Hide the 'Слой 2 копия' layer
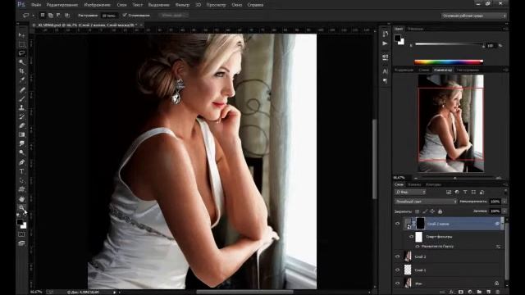The image size is (525, 295). point(397,224)
